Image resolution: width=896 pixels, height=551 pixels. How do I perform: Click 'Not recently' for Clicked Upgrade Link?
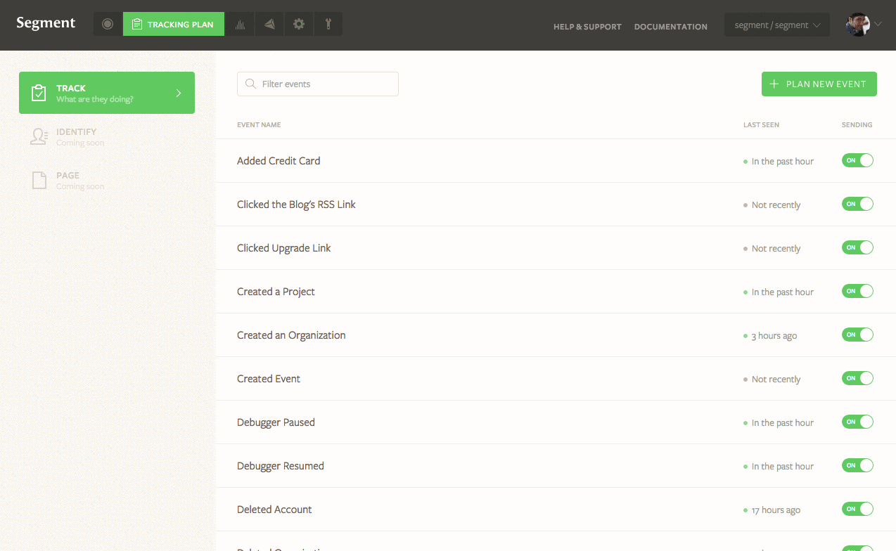tap(776, 249)
